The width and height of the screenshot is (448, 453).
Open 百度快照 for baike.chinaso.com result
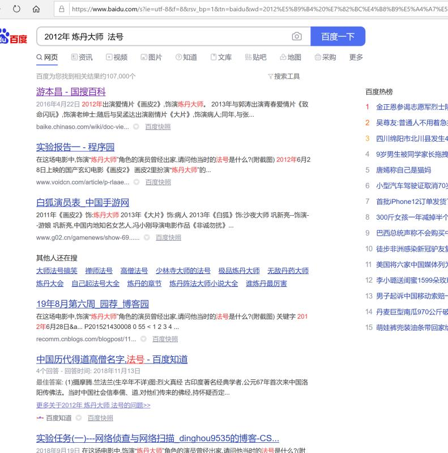point(158,127)
